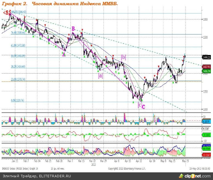The image size is (213, 180).
Task: Click the 76.4% (1508.44) Fibonacci label
Action: click(x=18, y=33)
